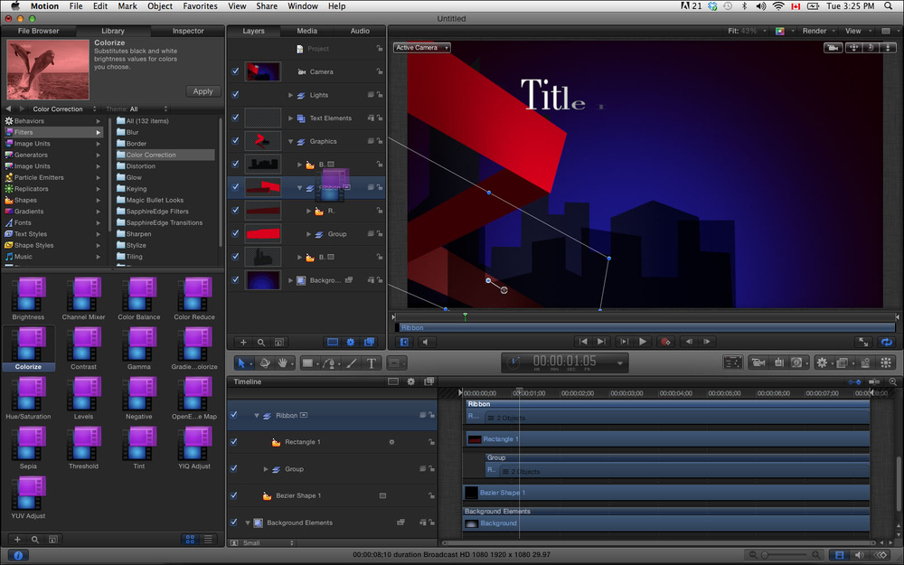Open the Favorites menu
904x565 pixels.
198,6
